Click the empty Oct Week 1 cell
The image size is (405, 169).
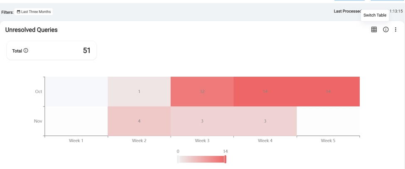pyautogui.click(x=76, y=92)
